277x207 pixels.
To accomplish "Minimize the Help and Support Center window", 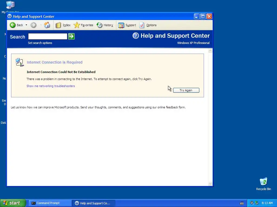I will tap(197, 16).
